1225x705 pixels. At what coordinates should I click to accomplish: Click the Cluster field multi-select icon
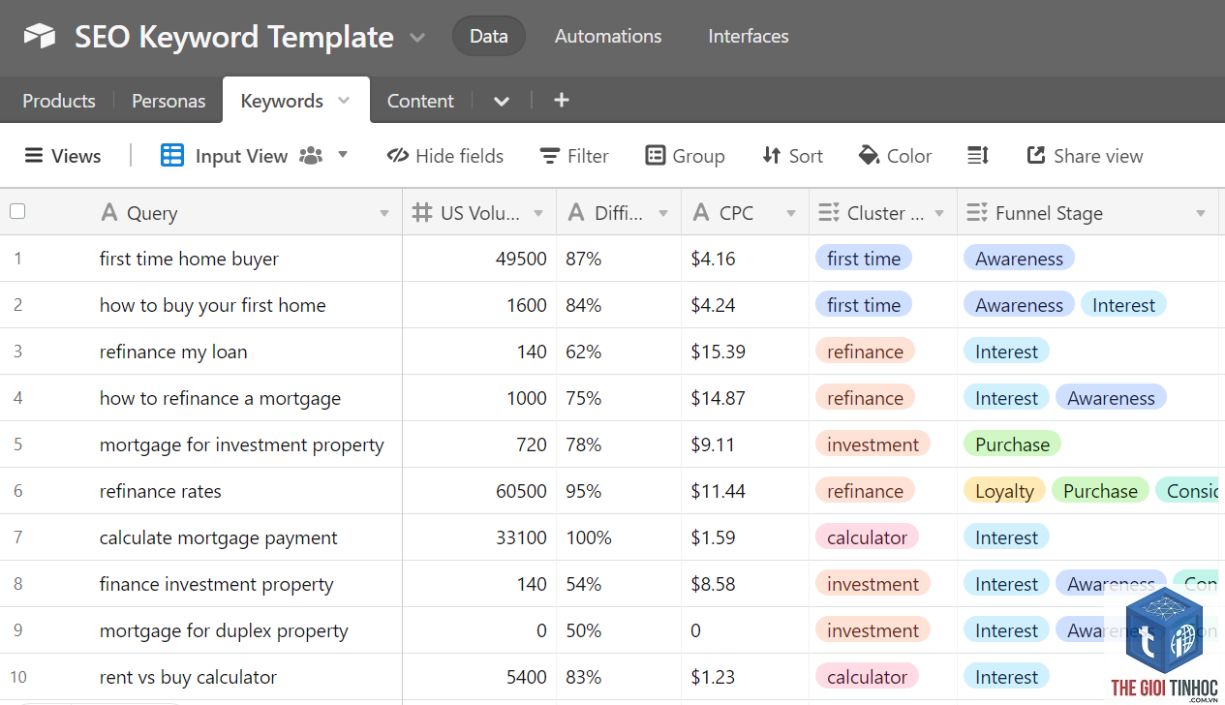coord(829,213)
